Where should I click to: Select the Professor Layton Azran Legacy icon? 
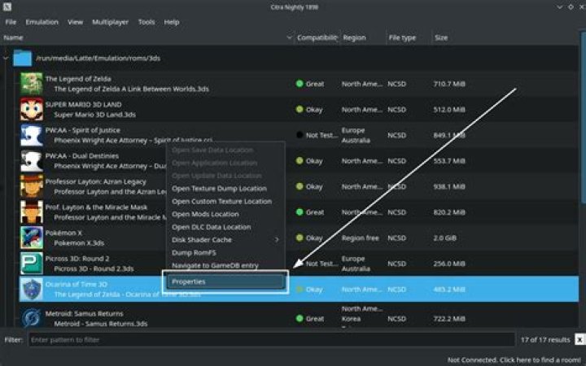[x=31, y=186]
